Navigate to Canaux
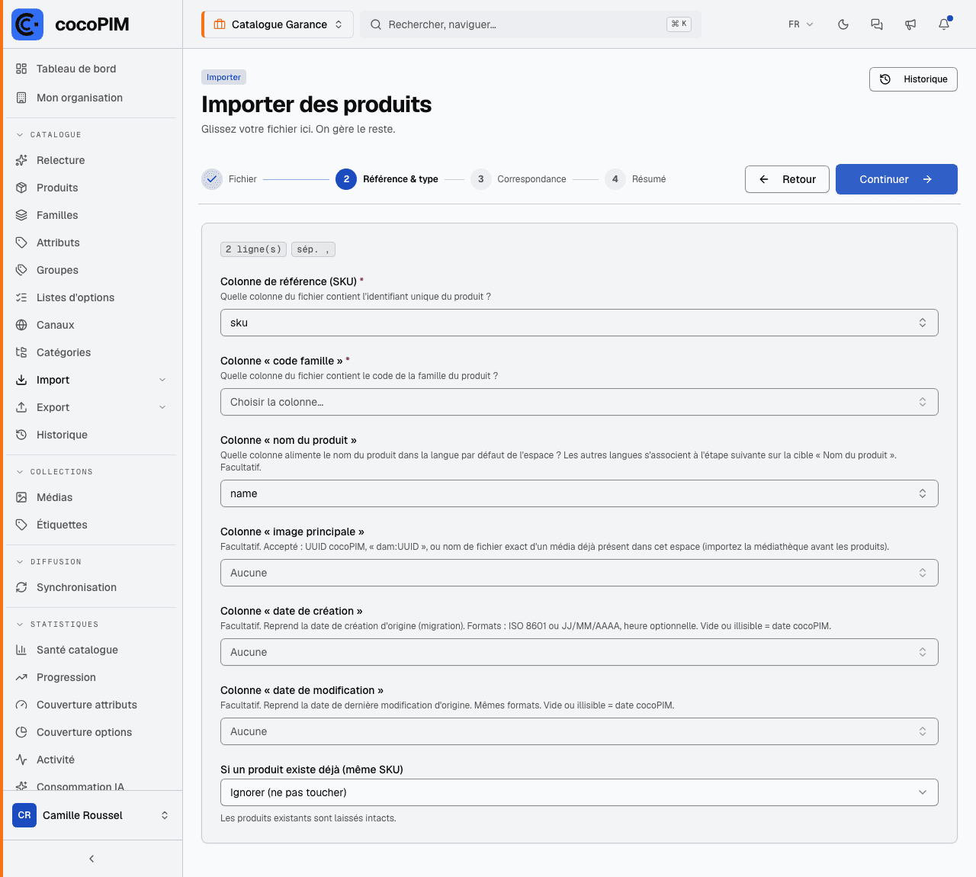Image resolution: width=976 pixels, height=877 pixels. pos(91,325)
